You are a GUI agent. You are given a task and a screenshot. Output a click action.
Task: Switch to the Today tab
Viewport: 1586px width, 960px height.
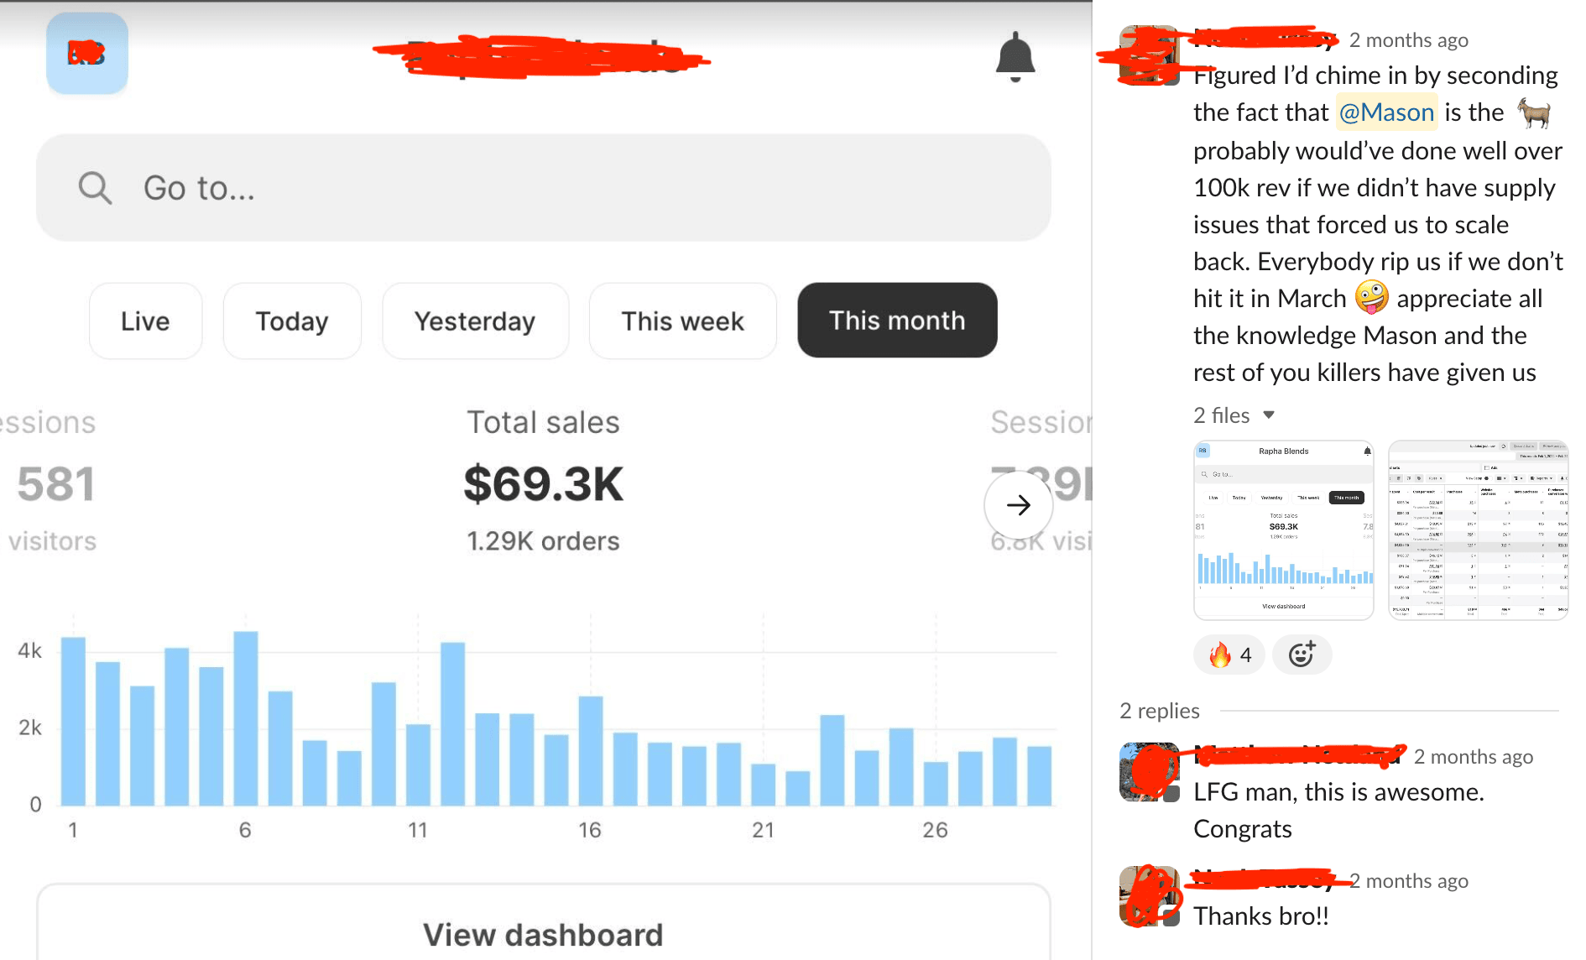[x=292, y=321]
